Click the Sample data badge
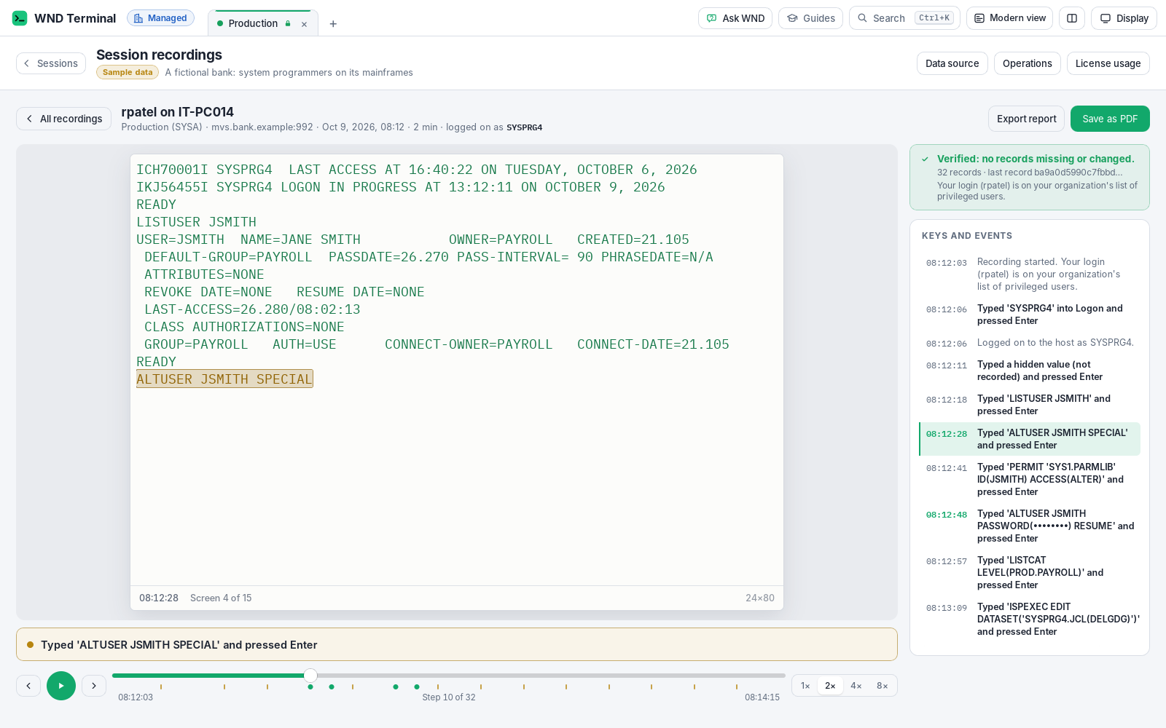The image size is (1166, 728). click(128, 72)
